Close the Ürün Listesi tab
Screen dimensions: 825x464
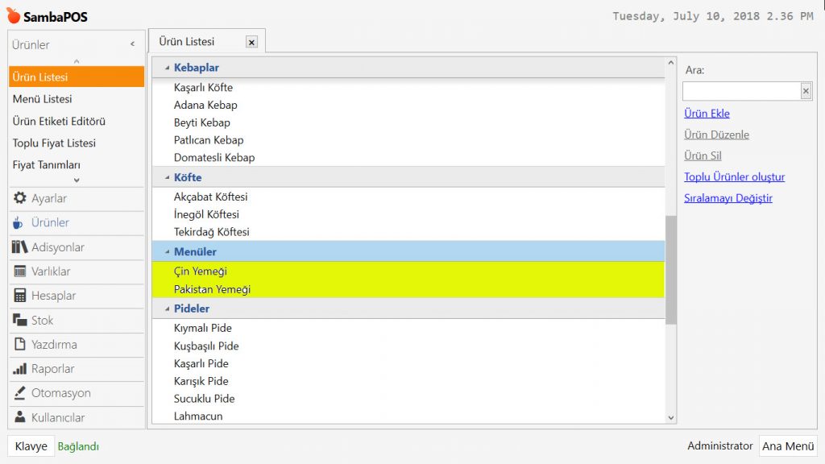pyautogui.click(x=251, y=42)
